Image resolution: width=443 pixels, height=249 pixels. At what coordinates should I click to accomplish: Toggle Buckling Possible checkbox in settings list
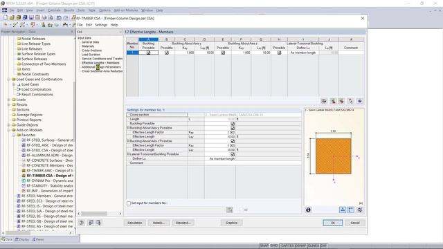233,124
